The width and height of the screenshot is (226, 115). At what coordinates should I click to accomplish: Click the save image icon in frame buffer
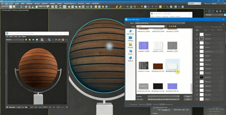pos(42,40)
